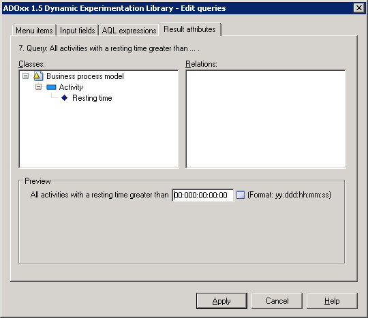The width and height of the screenshot is (368, 318).
Task: Click the blue Activity class icon
Action: [51, 87]
